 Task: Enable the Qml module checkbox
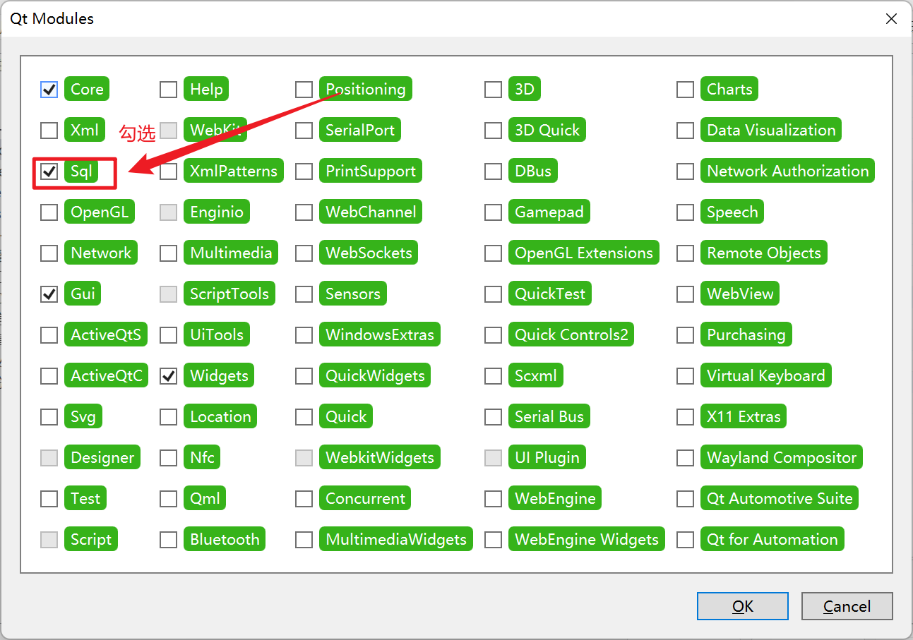point(168,498)
